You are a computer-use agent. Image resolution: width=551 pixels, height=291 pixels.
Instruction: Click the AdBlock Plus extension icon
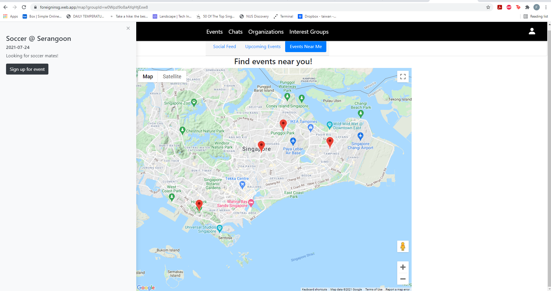[x=509, y=7]
